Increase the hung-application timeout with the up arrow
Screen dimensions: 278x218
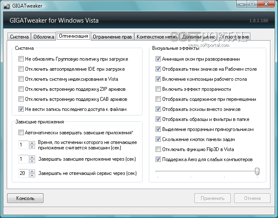coord(32,143)
